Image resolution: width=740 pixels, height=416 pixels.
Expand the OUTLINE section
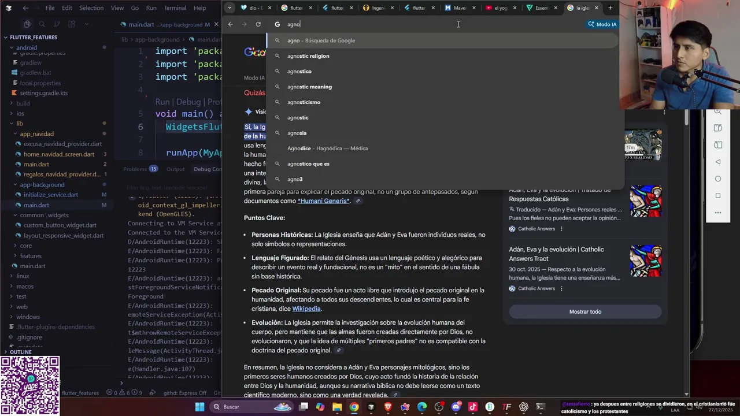point(21,352)
